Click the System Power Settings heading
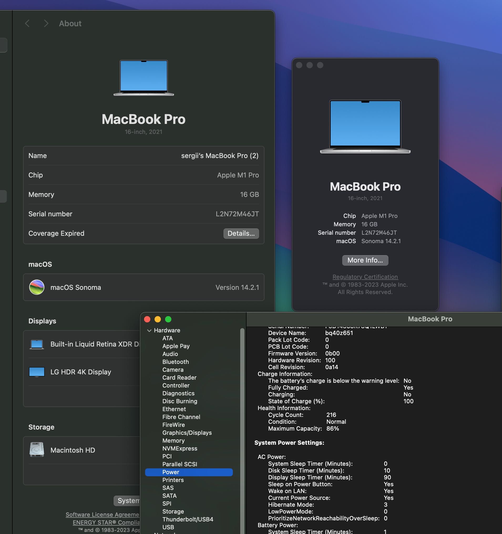Viewport: 502px width, 534px height. (x=289, y=443)
